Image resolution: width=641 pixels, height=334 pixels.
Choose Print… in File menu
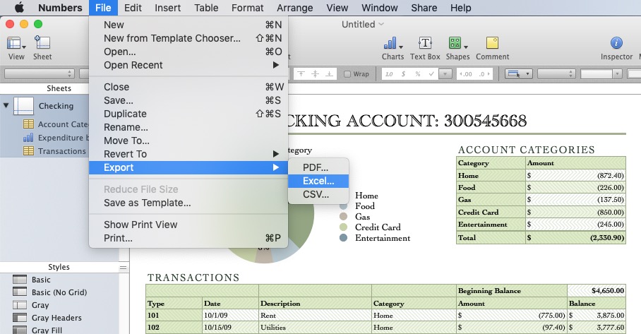(x=188, y=238)
